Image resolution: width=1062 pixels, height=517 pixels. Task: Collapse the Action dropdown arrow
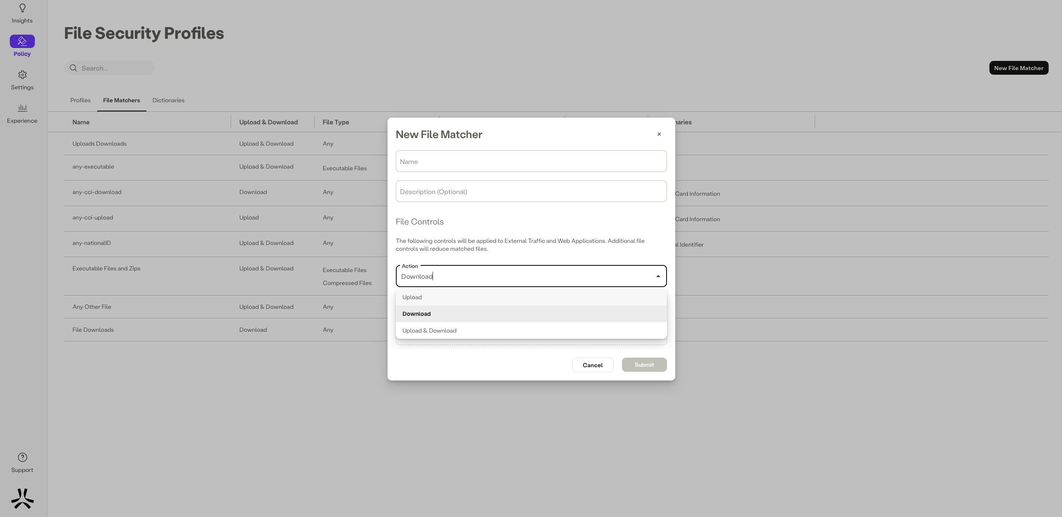658,276
